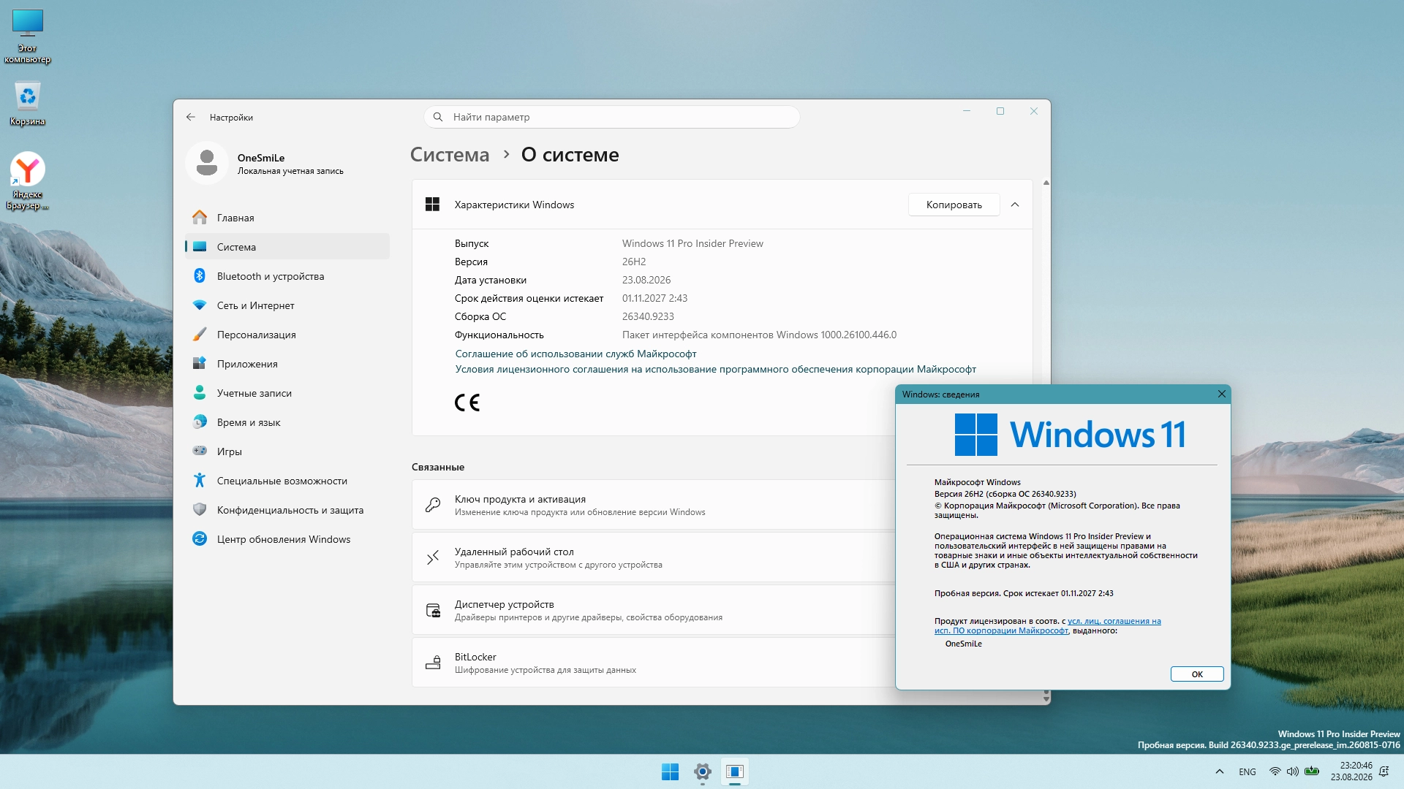This screenshot has width=1404, height=789.
Task: Open This PC desktop icon
Action: click(x=28, y=37)
